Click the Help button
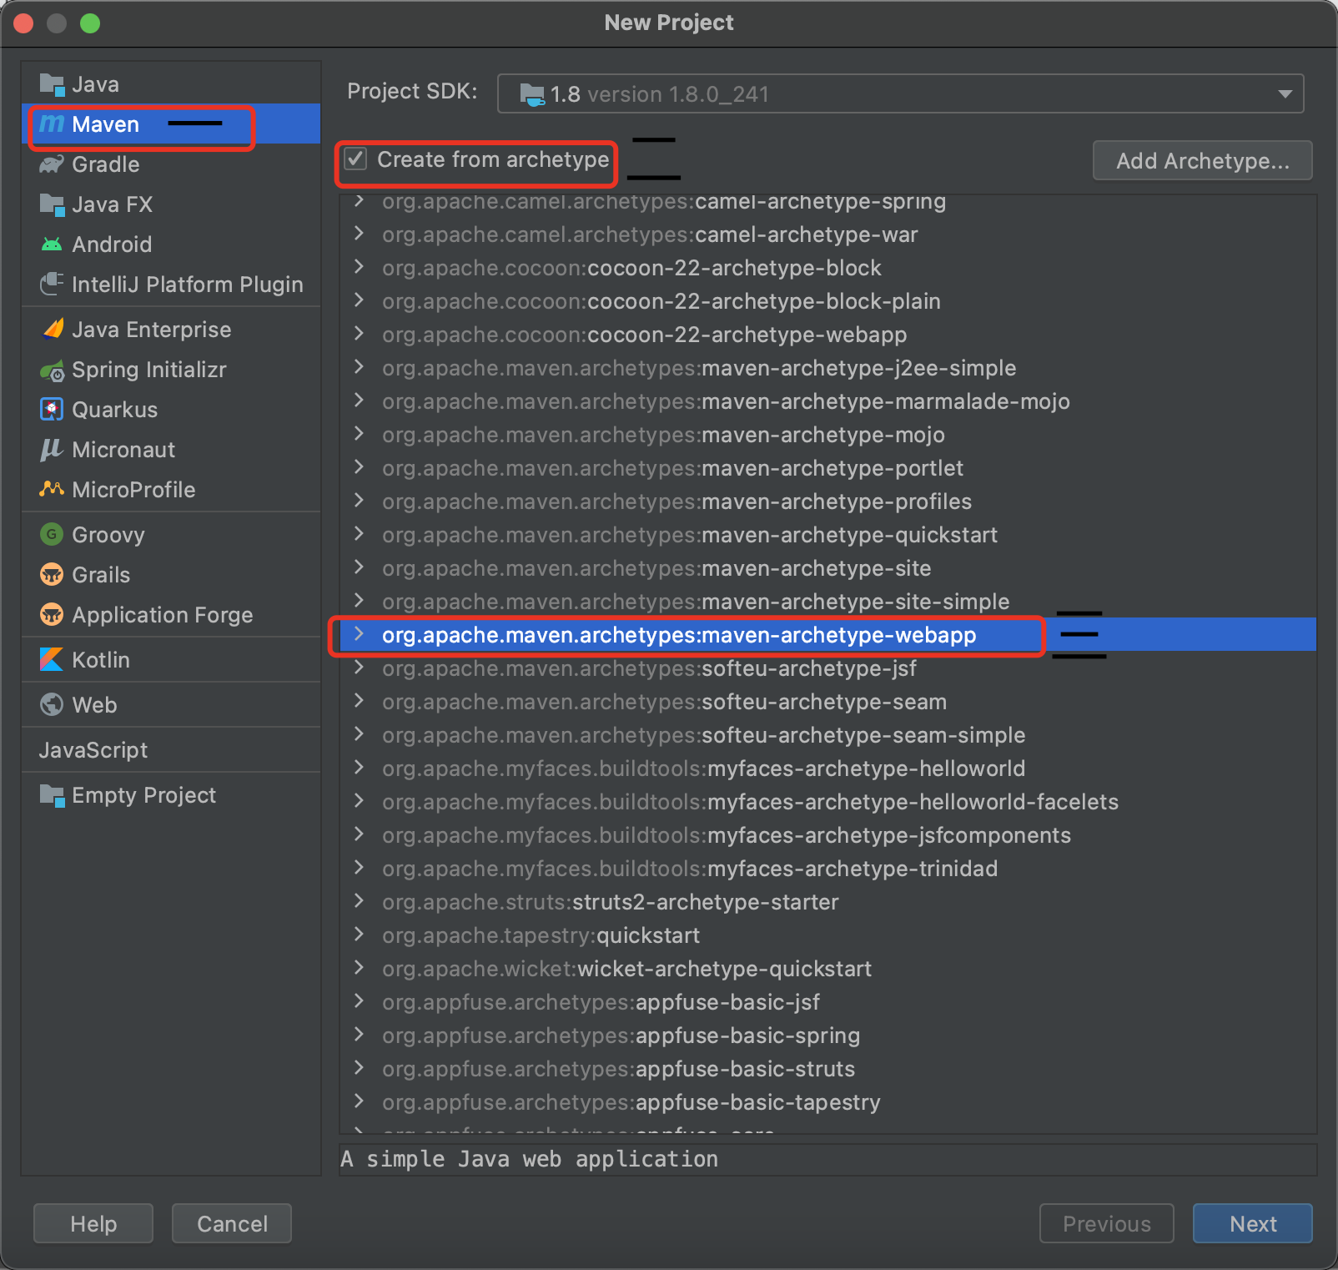The height and width of the screenshot is (1270, 1338). [x=93, y=1223]
